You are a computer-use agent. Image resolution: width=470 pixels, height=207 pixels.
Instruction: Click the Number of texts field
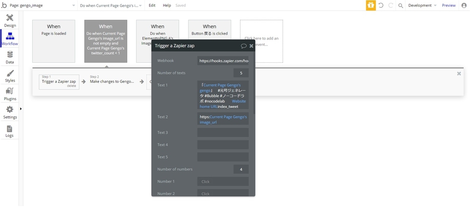(x=241, y=73)
